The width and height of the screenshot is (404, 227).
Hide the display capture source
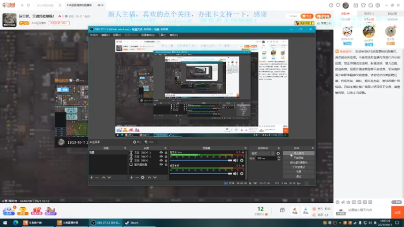(161, 164)
